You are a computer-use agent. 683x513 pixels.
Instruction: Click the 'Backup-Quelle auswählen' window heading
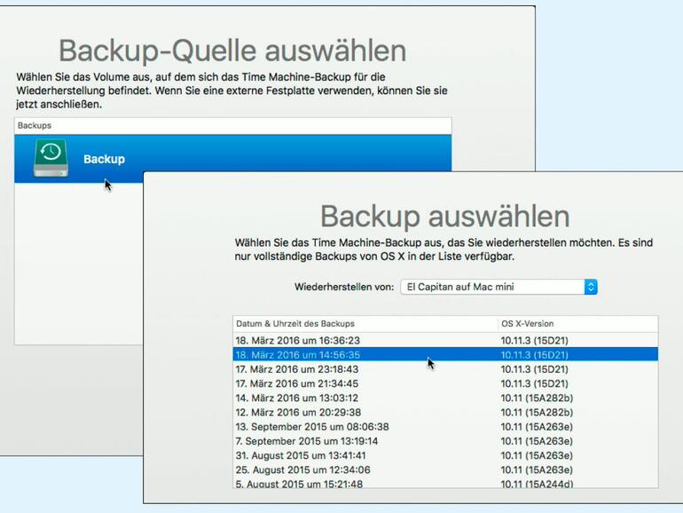click(x=232, y=50)
